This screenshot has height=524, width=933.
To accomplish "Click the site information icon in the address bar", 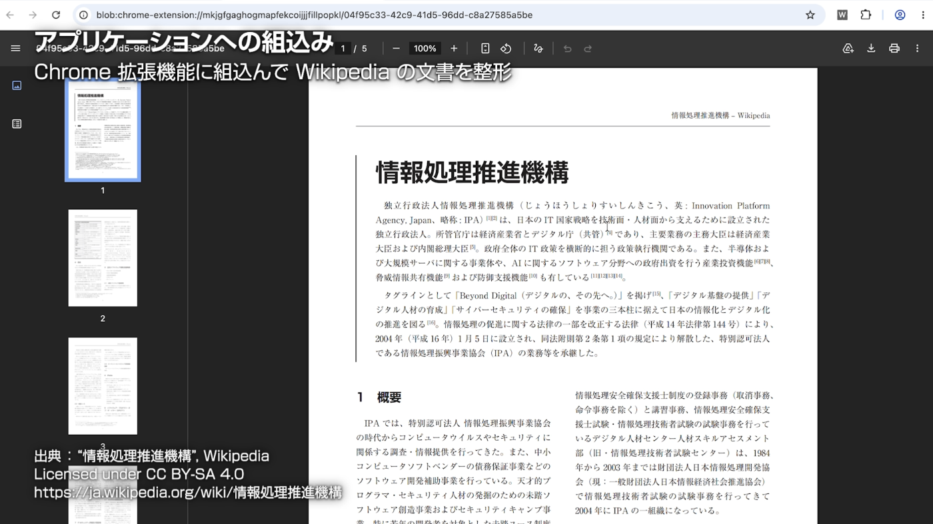I will coord(83,15).
